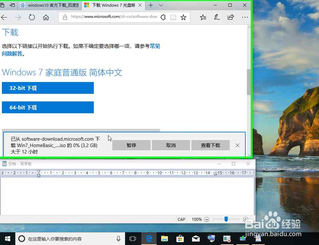Open Microsoft Store from taskbar

180,239
